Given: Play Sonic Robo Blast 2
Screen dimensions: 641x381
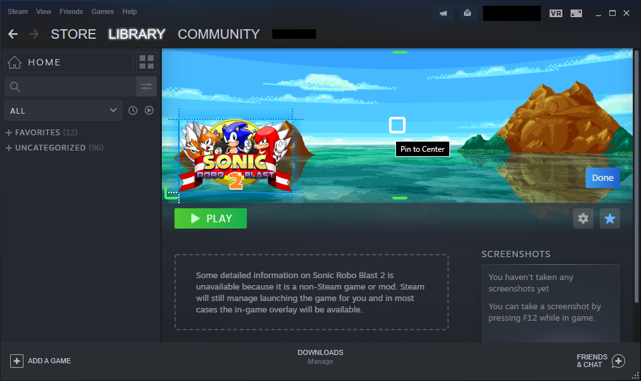Looking at the screenshot, I should (211, 218).
